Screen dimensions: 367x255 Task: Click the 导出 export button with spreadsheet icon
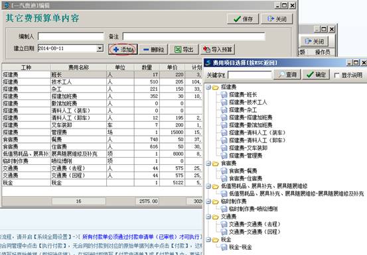pyautogui.click(x=184, y=50)
